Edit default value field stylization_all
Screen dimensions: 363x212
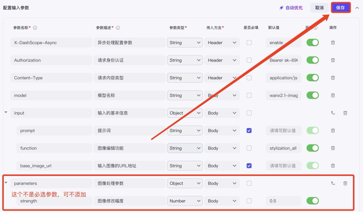tap(284, 148)
